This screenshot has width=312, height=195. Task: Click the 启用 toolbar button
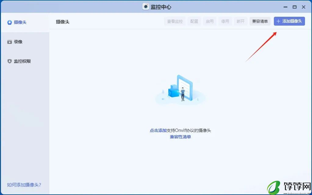[x=210, y=21]
